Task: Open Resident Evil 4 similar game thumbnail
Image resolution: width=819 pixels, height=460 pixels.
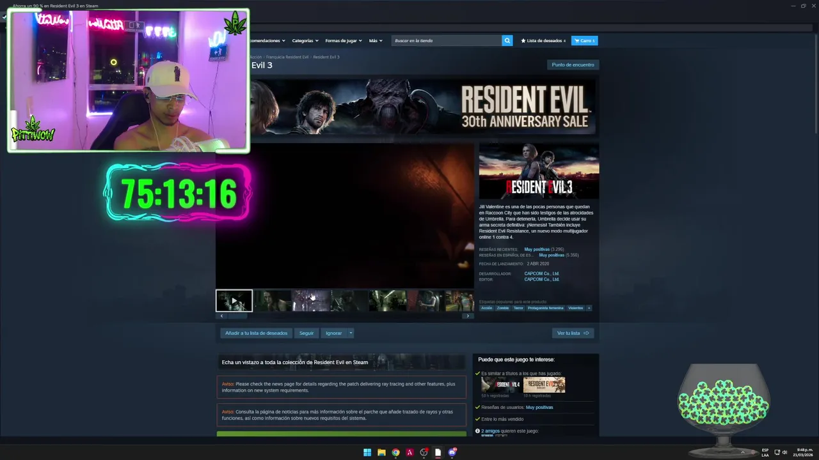Action: point(501,385)
